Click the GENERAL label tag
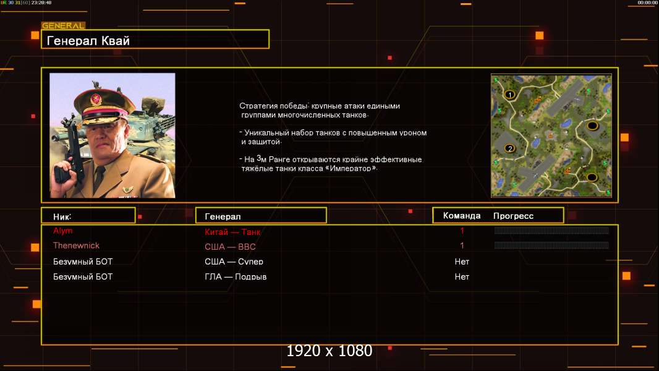The image size is (659, 371). [x=63, y=26]
